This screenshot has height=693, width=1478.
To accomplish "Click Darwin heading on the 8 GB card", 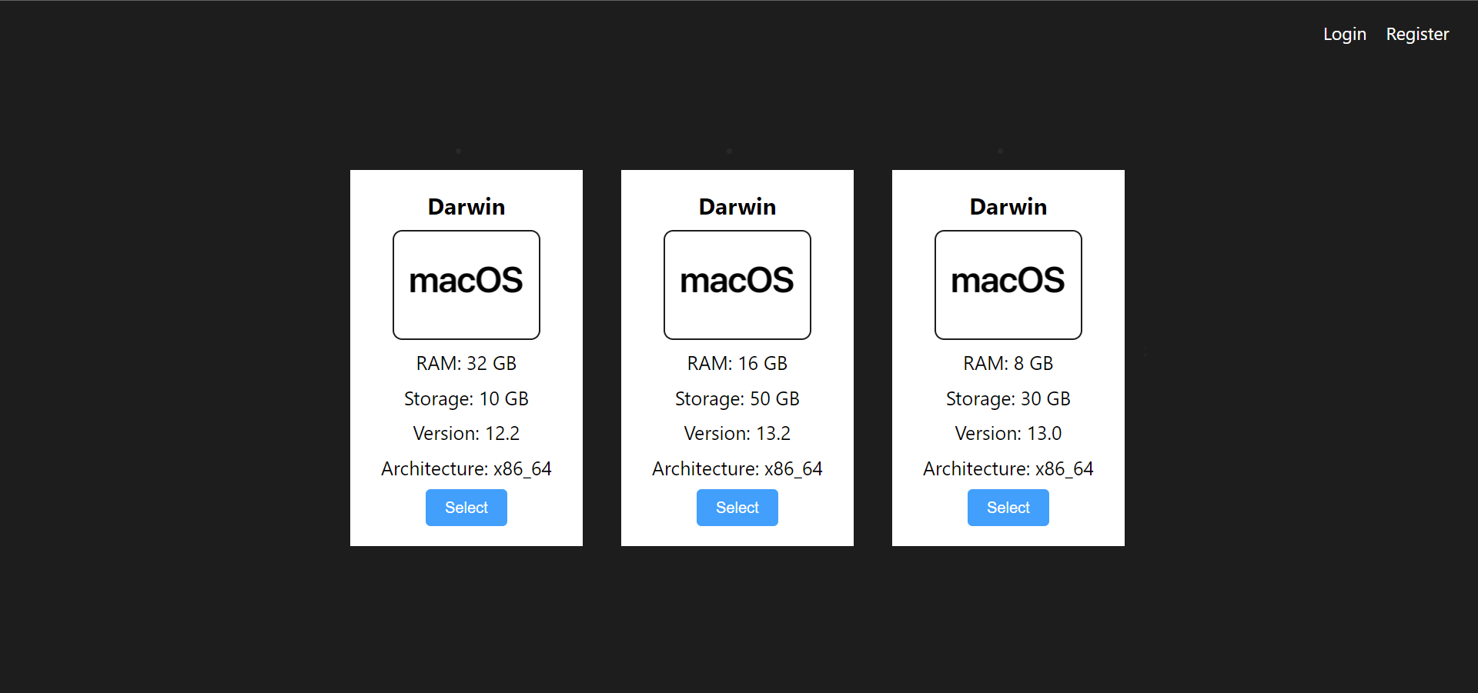I will pyautogui.click(x=1008, y=207).
